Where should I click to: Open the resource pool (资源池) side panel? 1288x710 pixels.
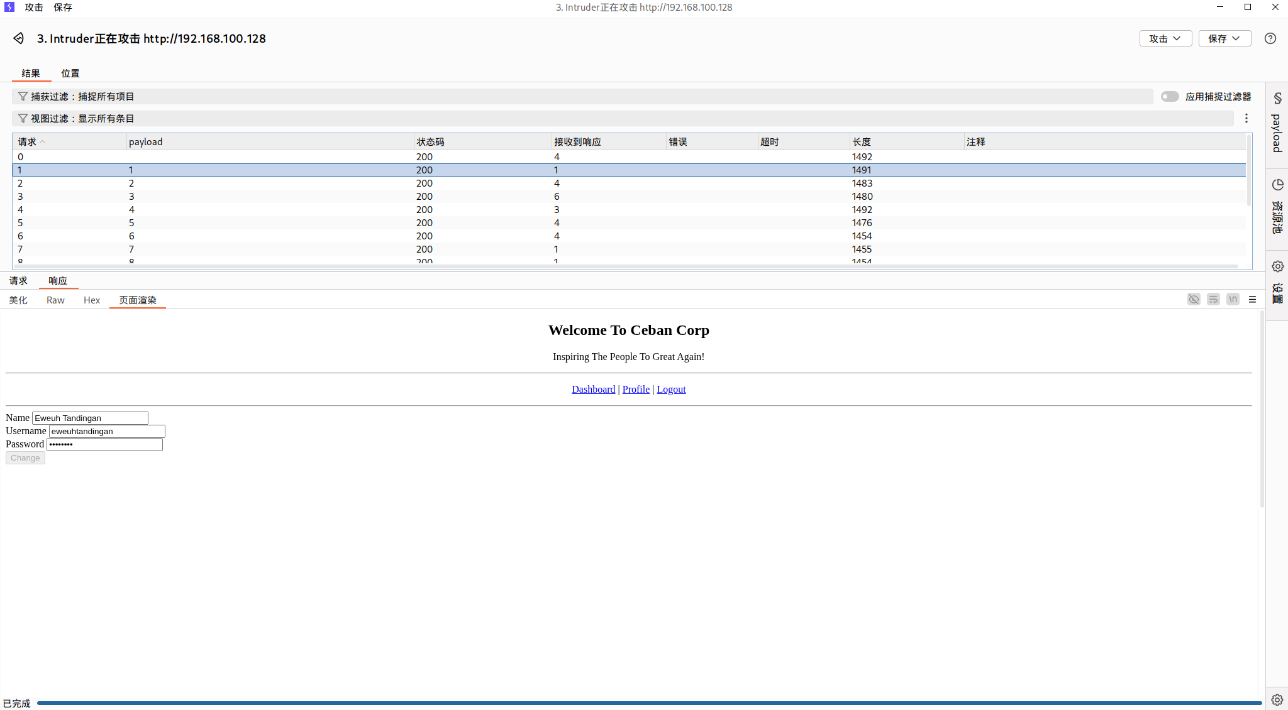click(1277, 207)
